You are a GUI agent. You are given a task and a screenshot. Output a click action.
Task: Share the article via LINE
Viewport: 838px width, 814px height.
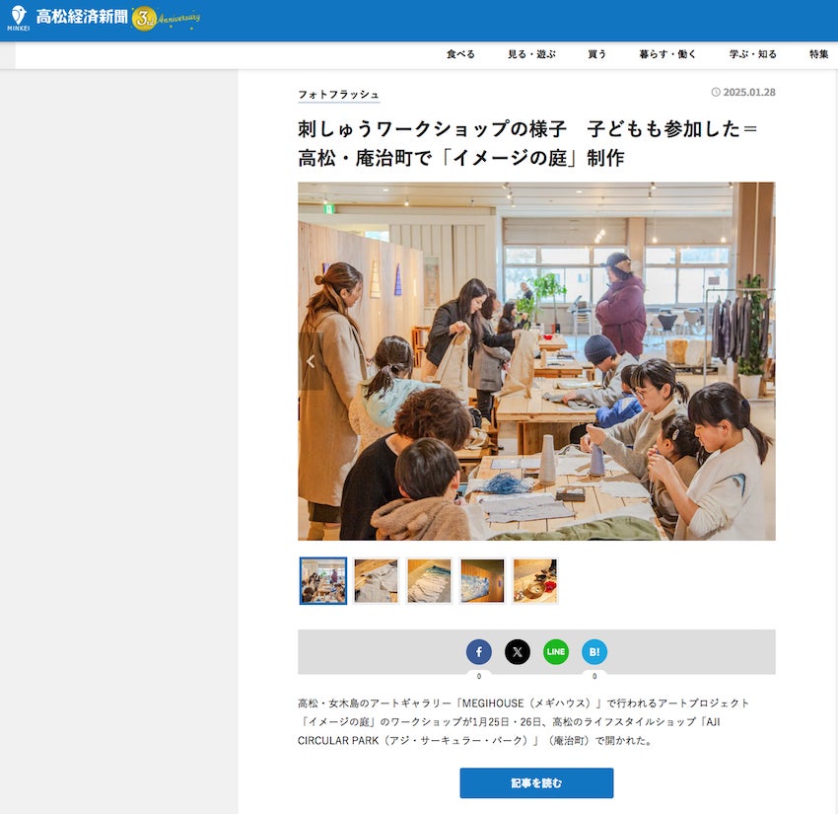[556, 651]
